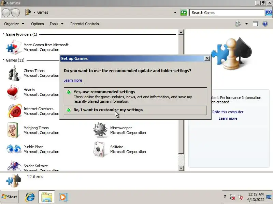Select the Minesweeper mine icon
The width and height of the screenshot is (273, 204).
pyautogui.click(x=100, y=130)
